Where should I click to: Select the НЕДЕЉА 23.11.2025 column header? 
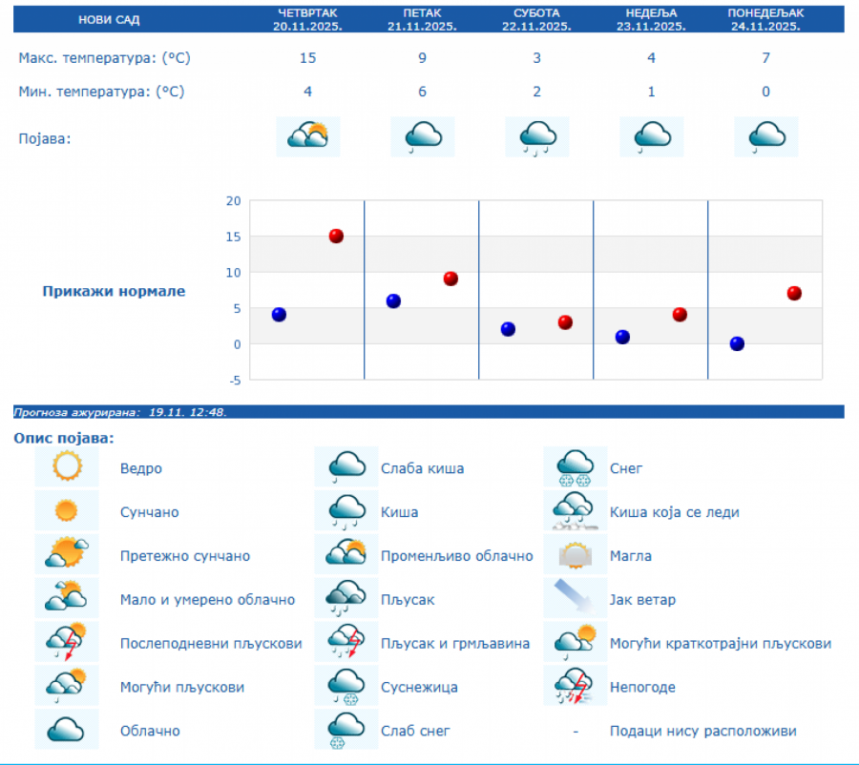tap(651, 19)
